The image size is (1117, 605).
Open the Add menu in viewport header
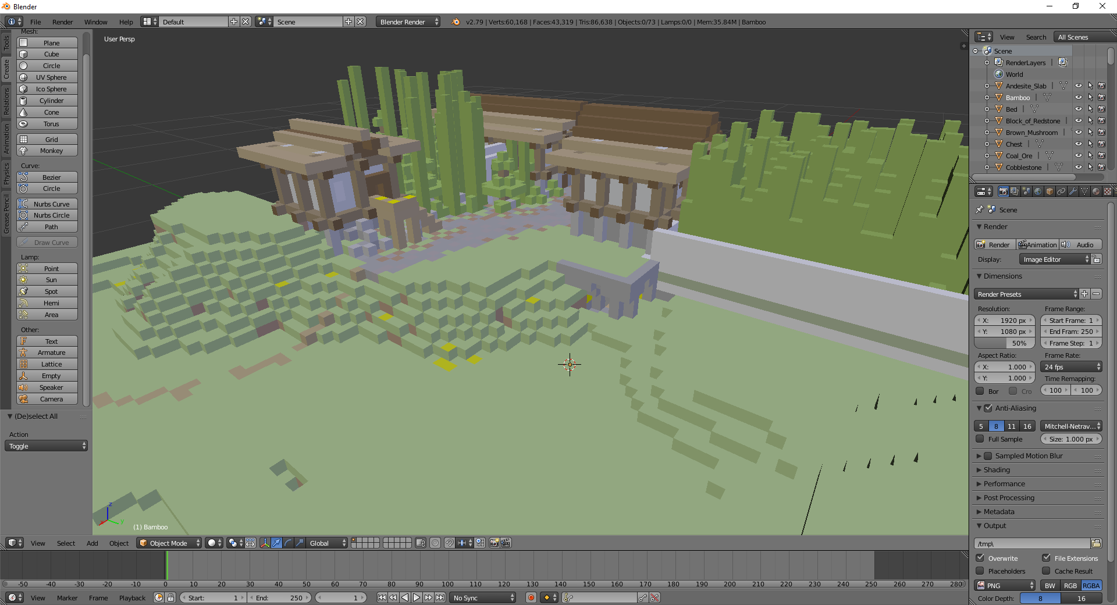pos(92,543)
